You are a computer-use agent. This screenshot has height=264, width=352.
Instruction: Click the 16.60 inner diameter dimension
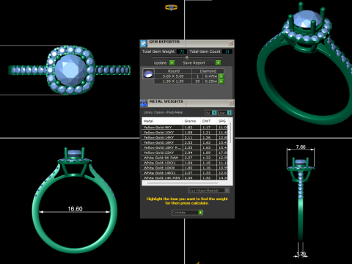coord(75,209)
